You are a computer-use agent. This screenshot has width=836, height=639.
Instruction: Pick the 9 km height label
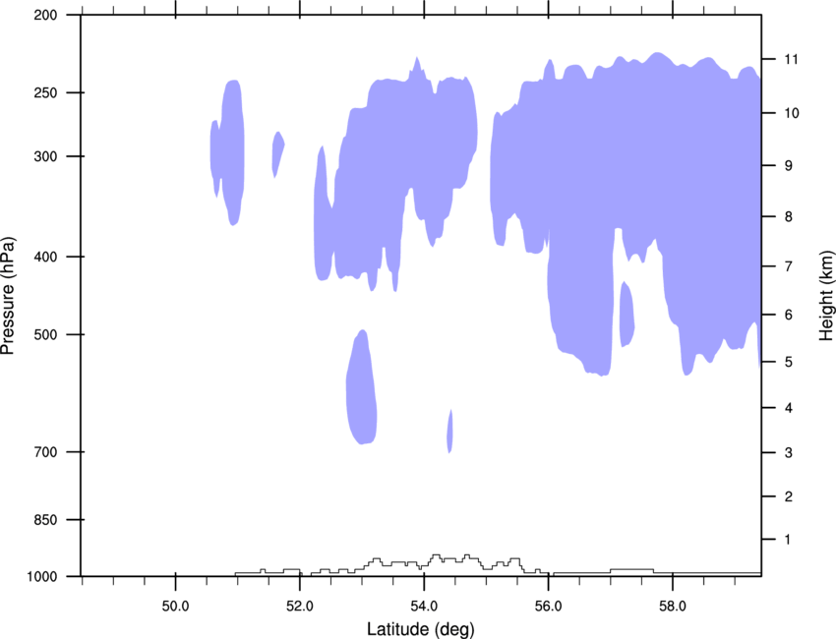pos(788,166)
